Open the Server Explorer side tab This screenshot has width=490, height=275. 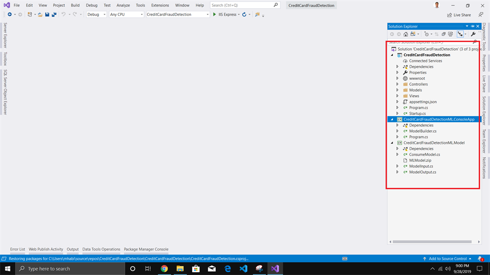[x=5, y=35]
